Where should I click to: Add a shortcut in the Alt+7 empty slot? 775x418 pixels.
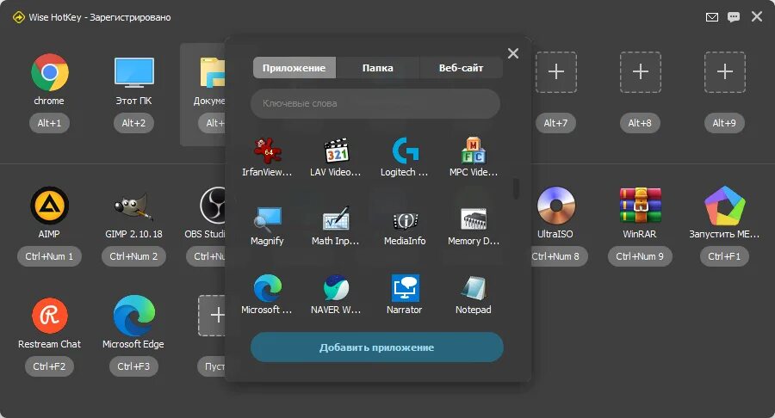556,72
